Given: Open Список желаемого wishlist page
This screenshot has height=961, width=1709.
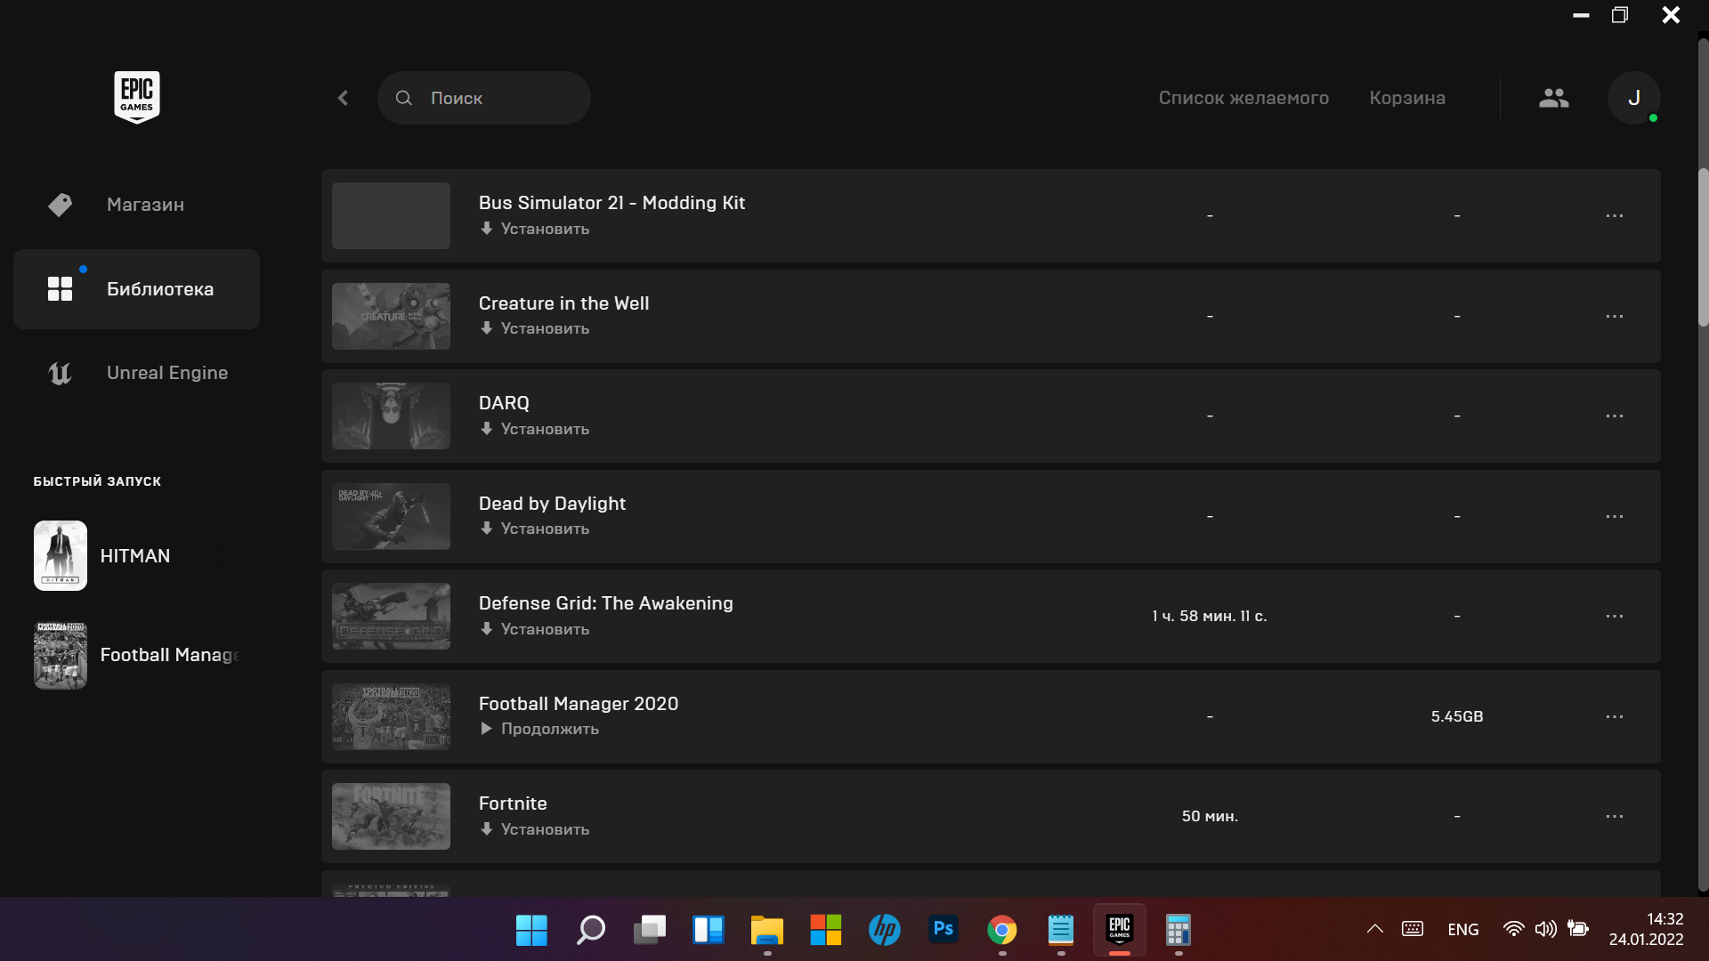Looking at the screenshot, I should click(x=1243, y=98).
